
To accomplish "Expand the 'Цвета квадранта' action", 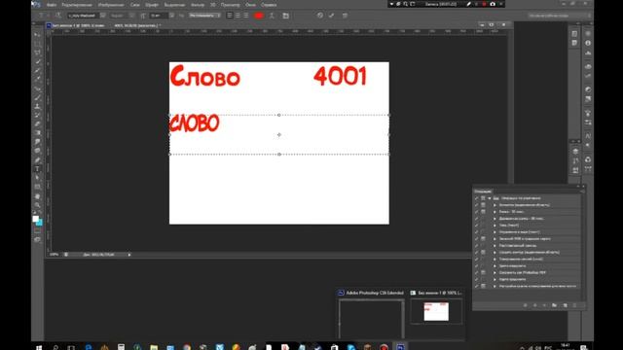I will point(495,265).
